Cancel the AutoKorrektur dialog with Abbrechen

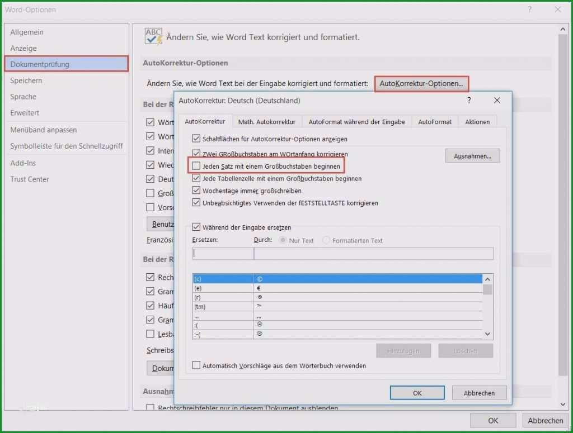click(479, 393)
